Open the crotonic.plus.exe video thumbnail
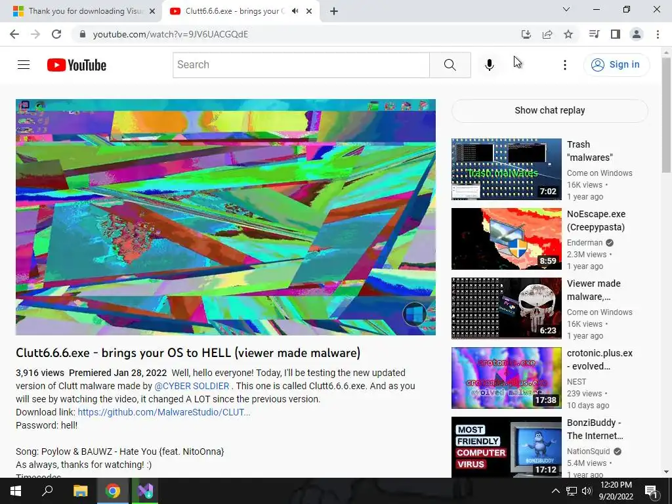 click(x=506, y=377)
